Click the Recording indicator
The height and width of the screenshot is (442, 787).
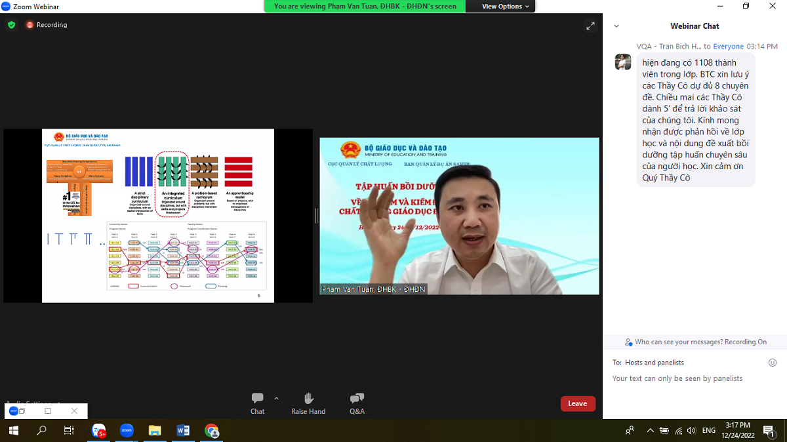47,25
